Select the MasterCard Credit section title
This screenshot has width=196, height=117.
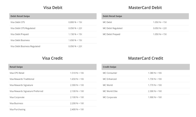click(145, 58)
